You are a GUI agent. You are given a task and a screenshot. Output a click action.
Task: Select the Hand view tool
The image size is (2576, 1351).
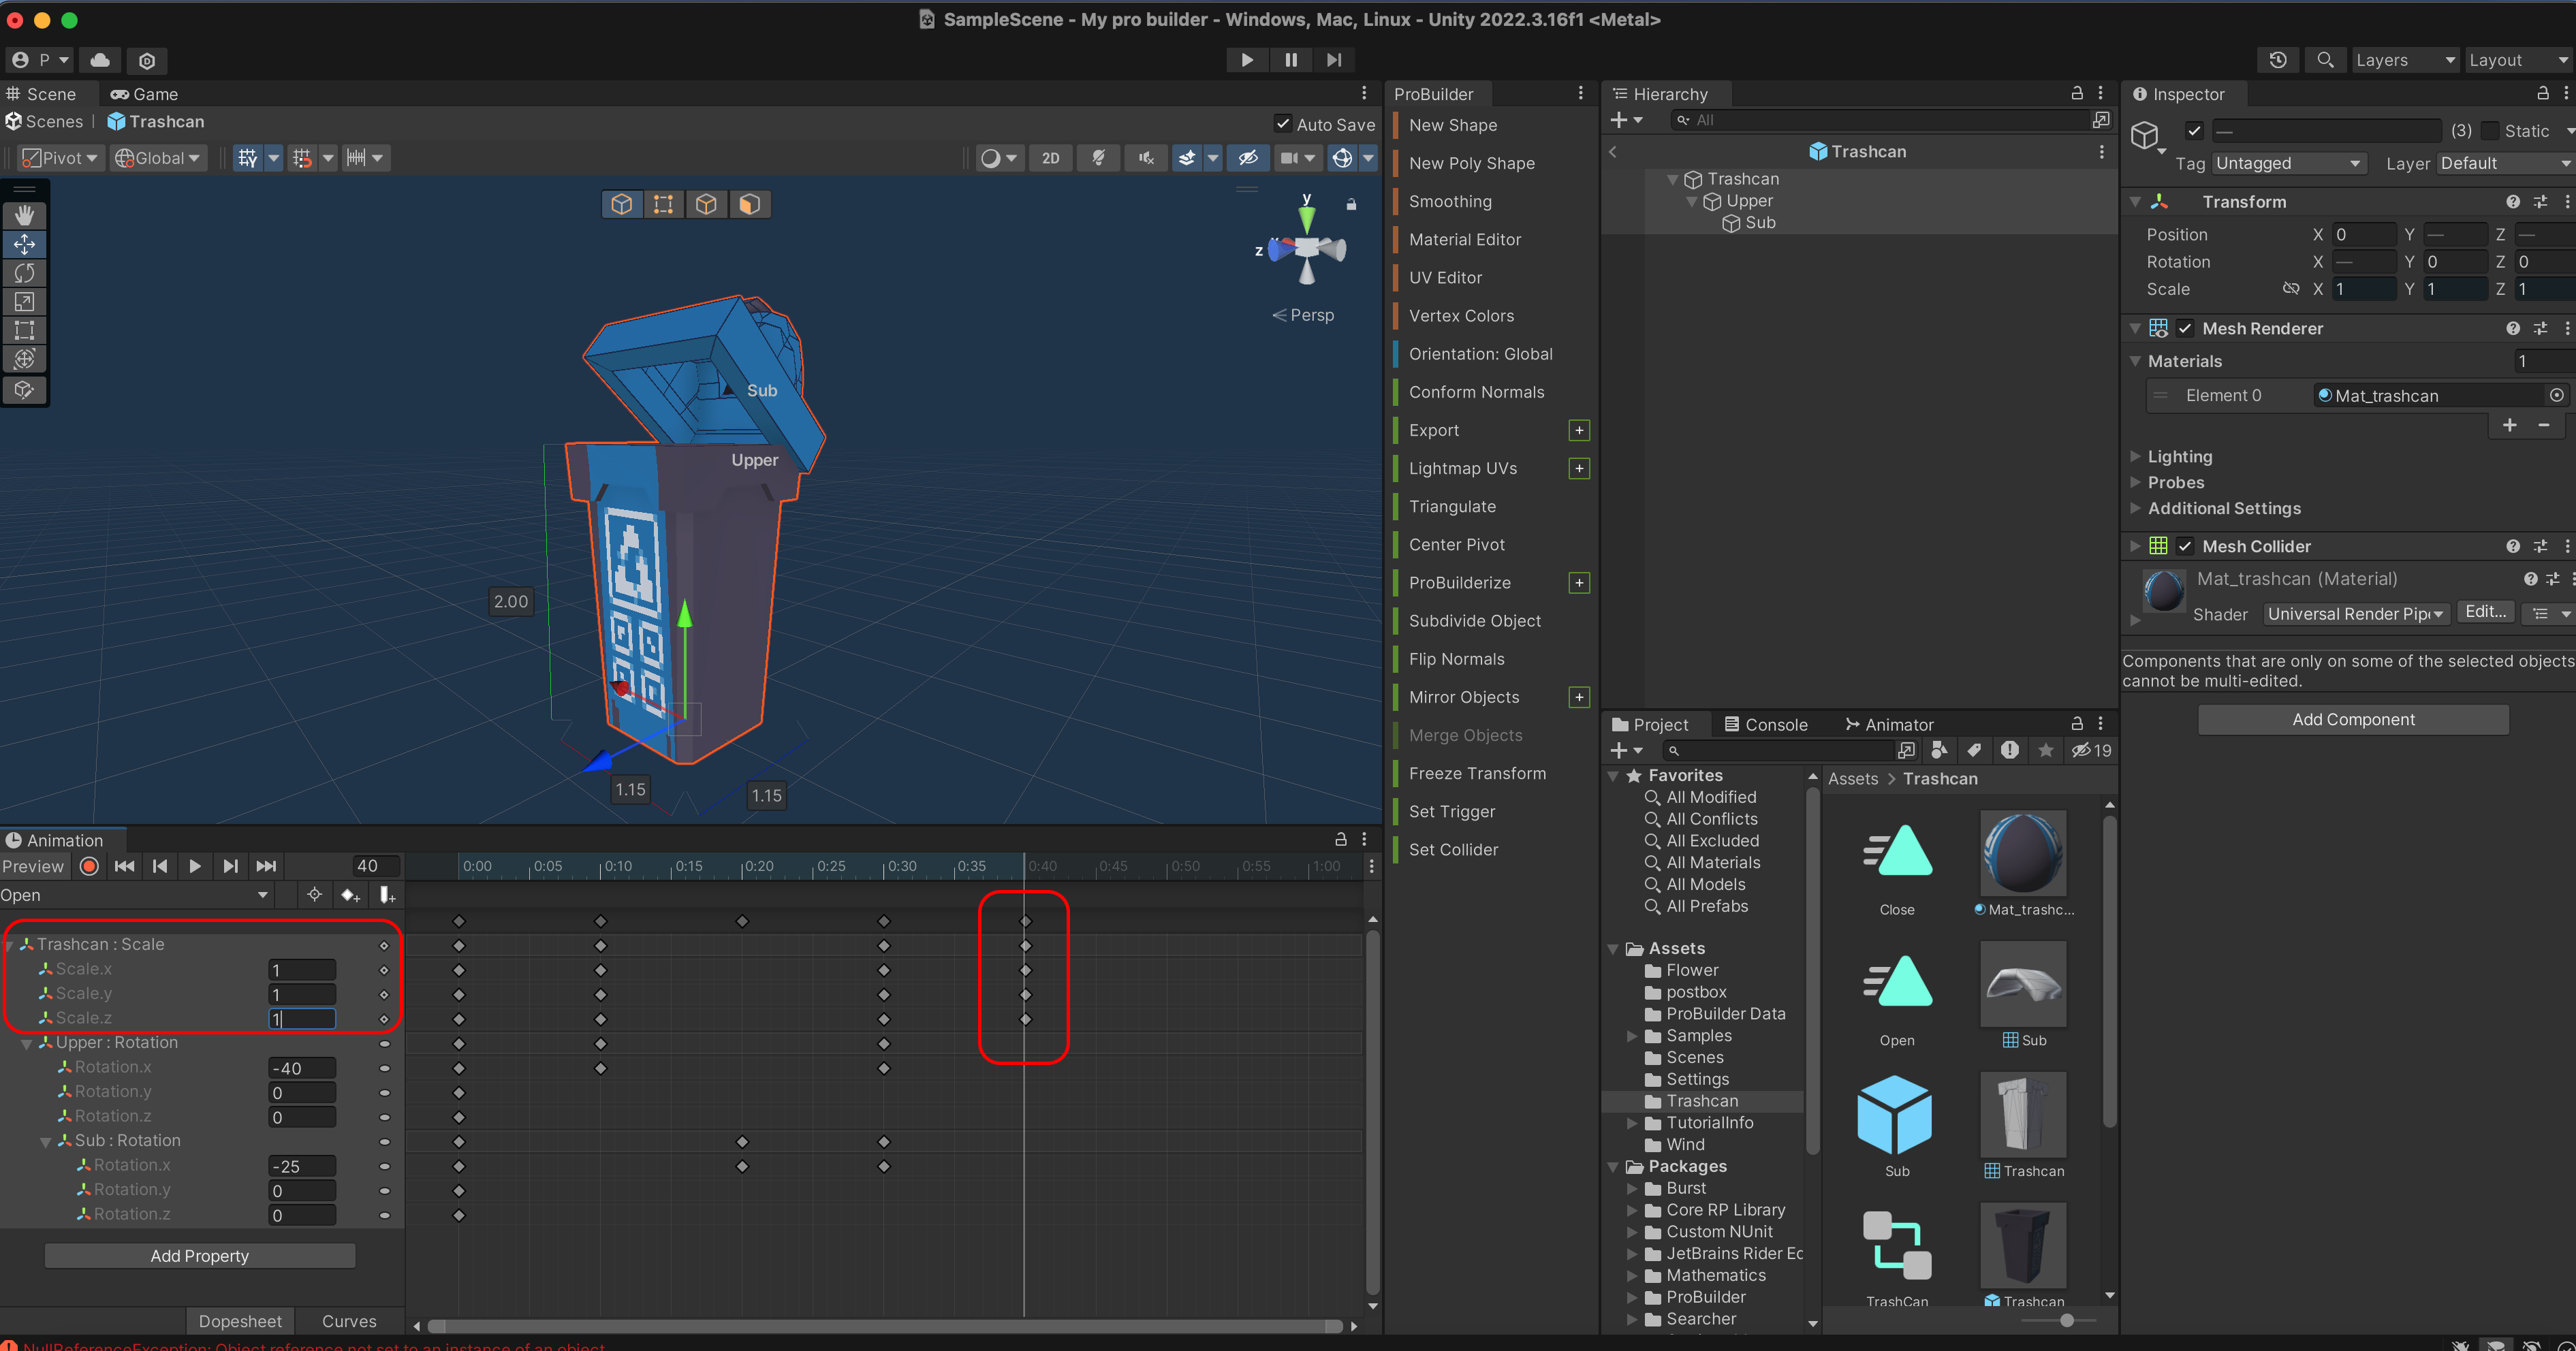coord(24,215)
